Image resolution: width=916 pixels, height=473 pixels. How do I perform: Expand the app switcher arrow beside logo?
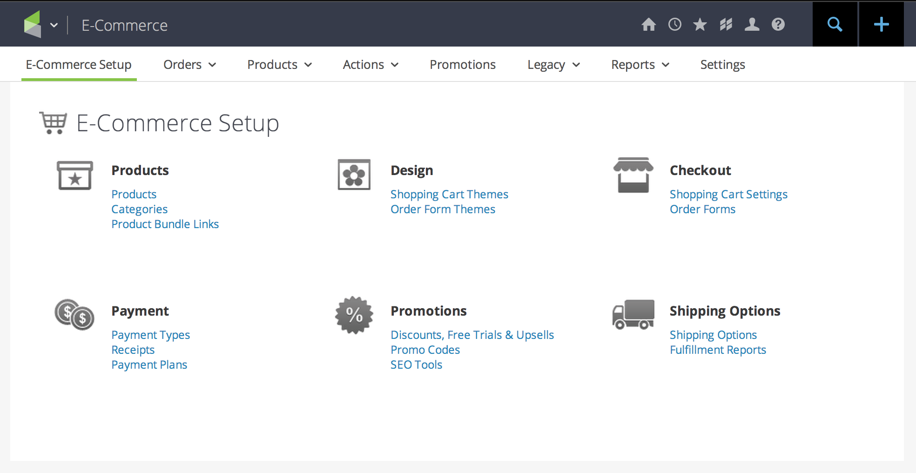click(x=54, y=25)
